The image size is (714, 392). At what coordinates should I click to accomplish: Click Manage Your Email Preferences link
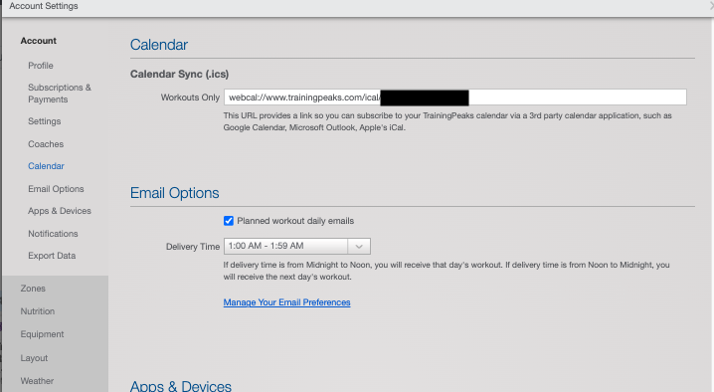tap(286, 302)
